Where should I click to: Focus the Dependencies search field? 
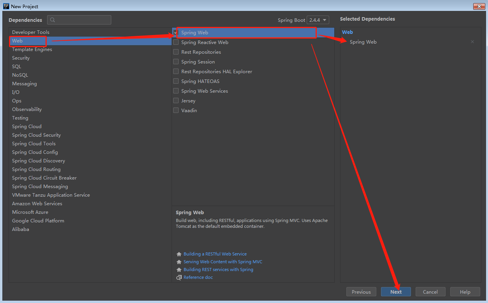click(79, 20)
